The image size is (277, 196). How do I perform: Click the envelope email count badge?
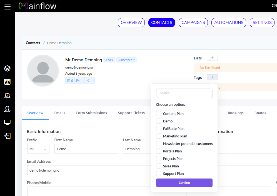coord(70,81)
